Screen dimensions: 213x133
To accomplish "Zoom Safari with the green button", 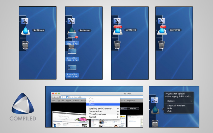I will 59,94.
